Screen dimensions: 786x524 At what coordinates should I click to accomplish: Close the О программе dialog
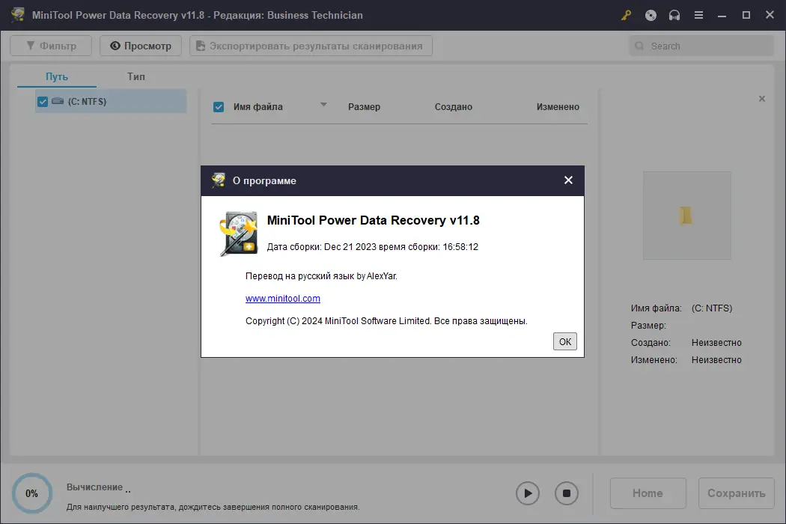(568, 180)
